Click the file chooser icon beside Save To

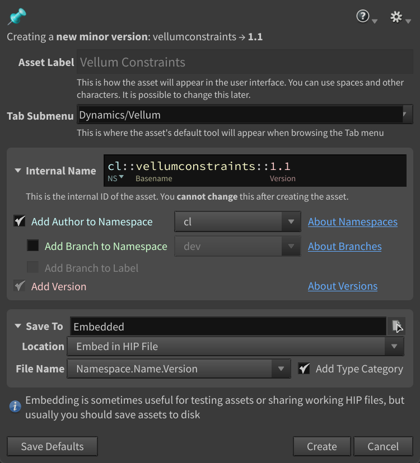point(396,326)
